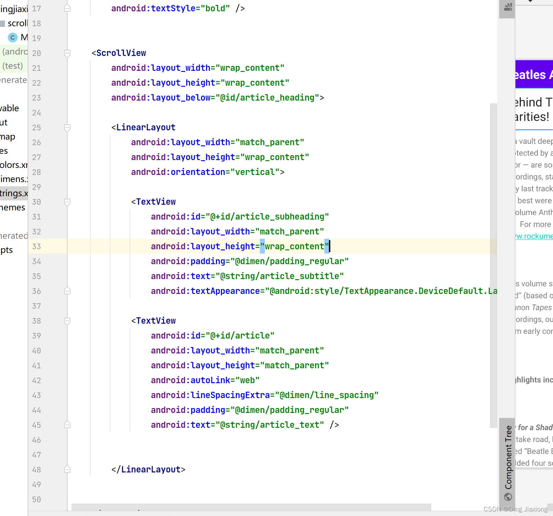Screen dimensions: 553x516
Task: Collapse the ScrollView tag fold on line 20
Action: [x=67, y=53]
